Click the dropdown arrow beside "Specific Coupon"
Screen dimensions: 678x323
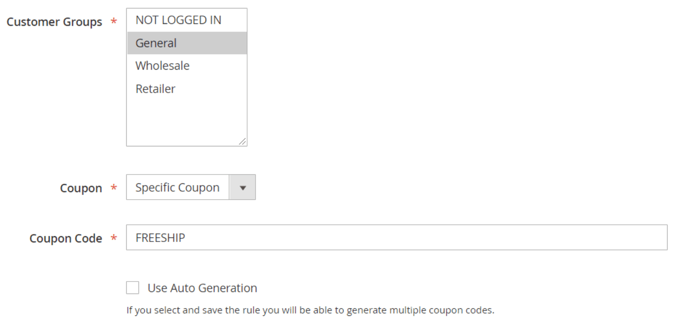pyautogui.click(x=242, y=187)
